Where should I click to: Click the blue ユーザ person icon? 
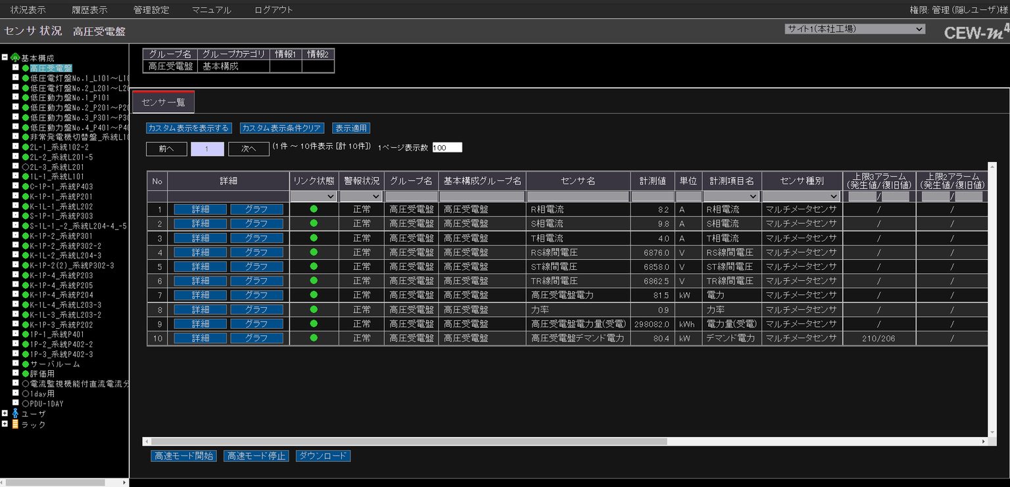coord(15,413)
